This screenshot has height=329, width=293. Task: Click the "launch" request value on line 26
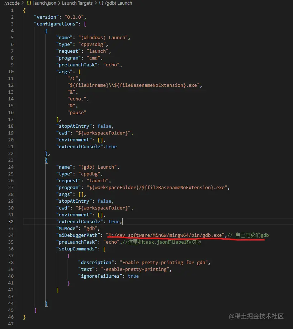coord(98,181)
